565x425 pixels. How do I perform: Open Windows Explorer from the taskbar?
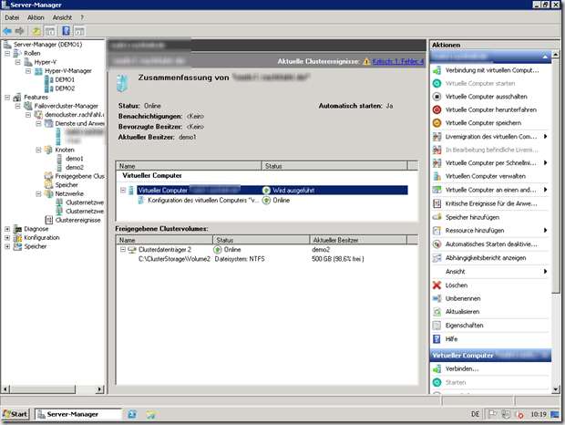click(x=150, y=415)
